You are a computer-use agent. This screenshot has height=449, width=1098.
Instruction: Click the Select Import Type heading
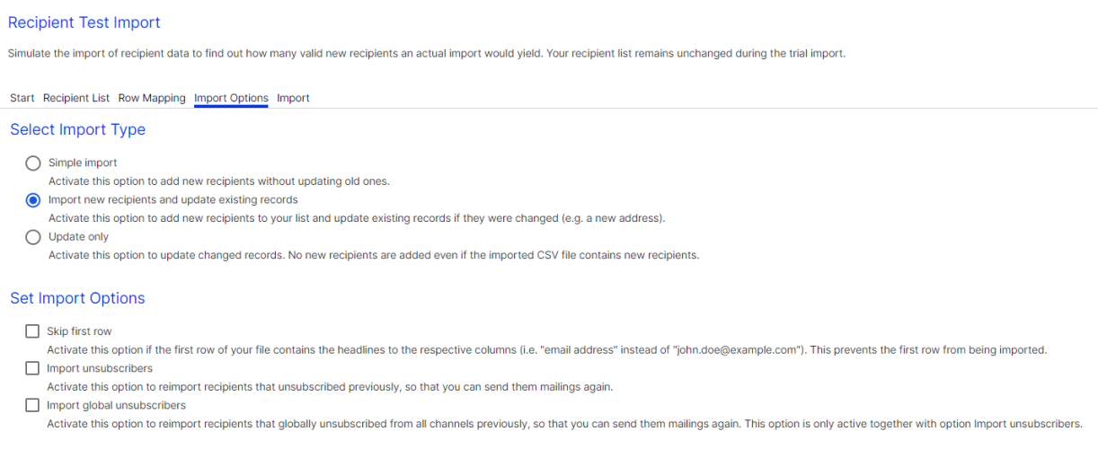pos(77,129)
